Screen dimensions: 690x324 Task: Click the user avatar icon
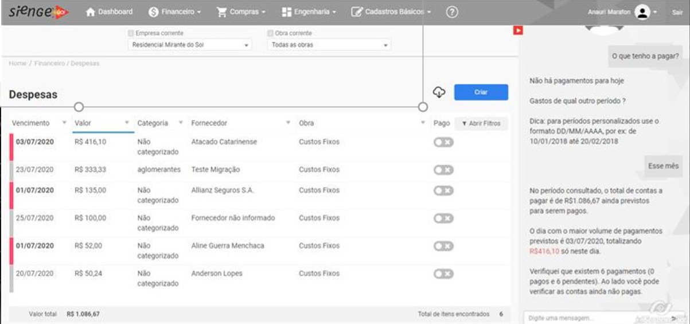(x=642, y=12)
